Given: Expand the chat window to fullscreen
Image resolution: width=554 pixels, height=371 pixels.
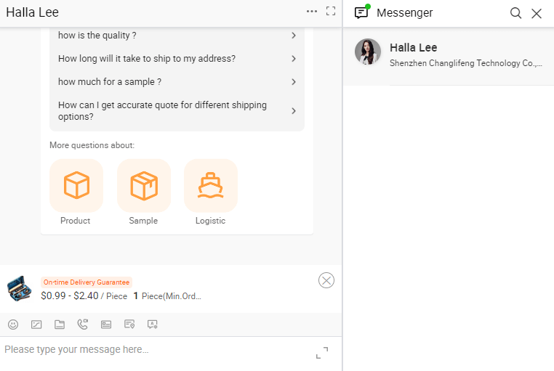Looking at the screenshot, I should (x=331, y=12).
